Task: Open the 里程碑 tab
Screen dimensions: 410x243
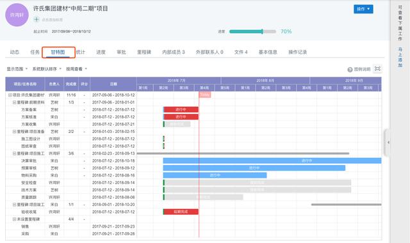Action: 144,52
